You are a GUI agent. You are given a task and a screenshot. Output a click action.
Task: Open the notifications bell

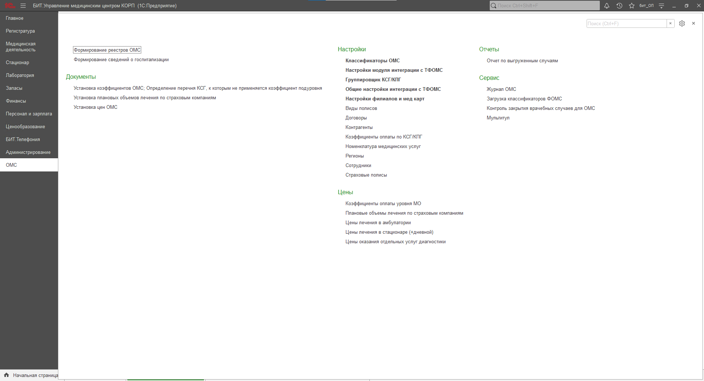point(607,5)
